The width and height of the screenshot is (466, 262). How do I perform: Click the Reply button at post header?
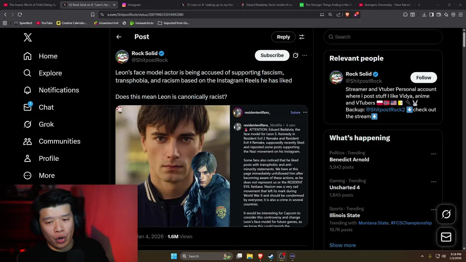pyautogui.click(x=283, y=37)
